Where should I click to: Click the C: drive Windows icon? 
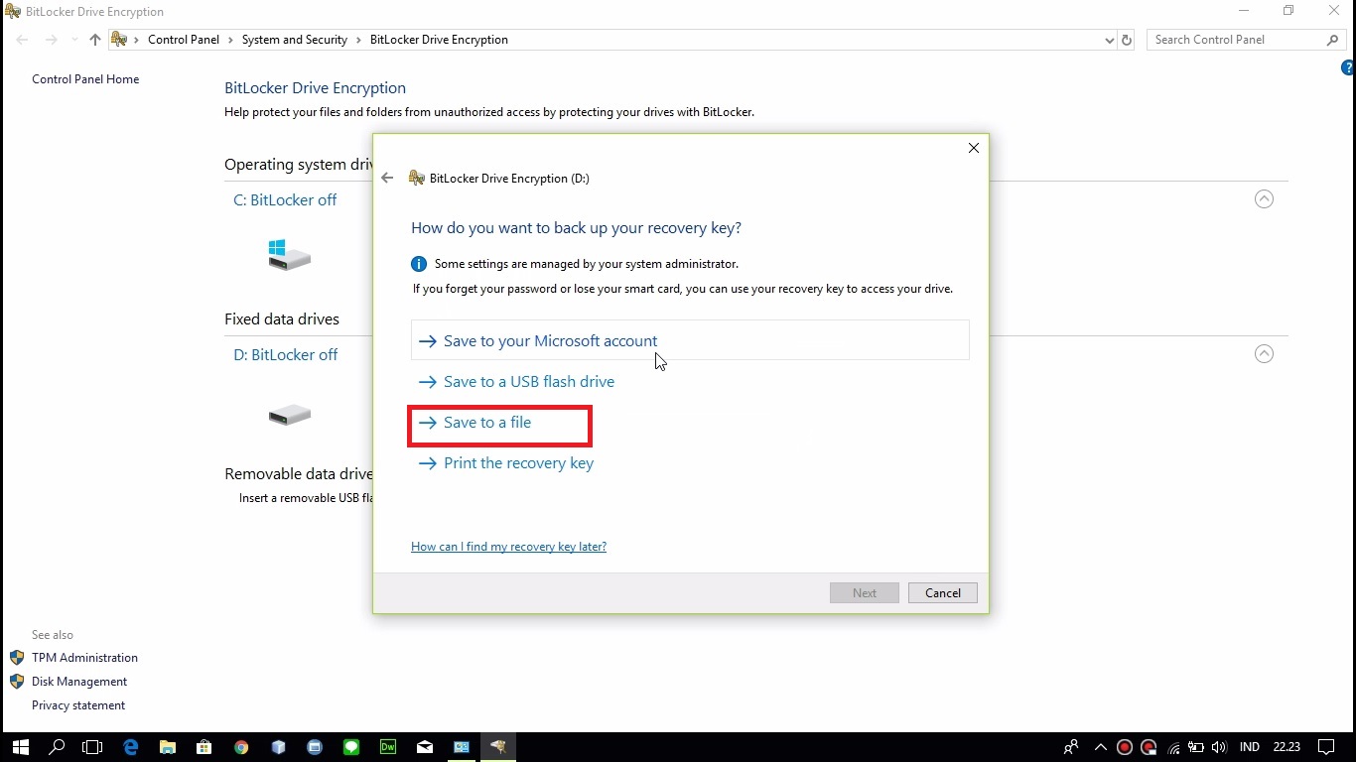289,255
